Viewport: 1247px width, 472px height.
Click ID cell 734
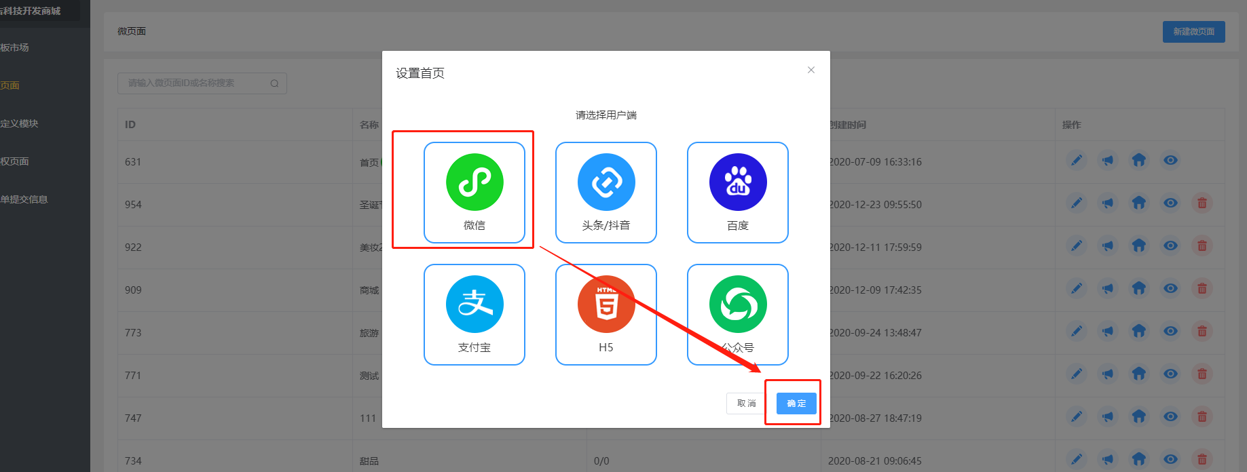pyautogui.click(x=133, y=461)
